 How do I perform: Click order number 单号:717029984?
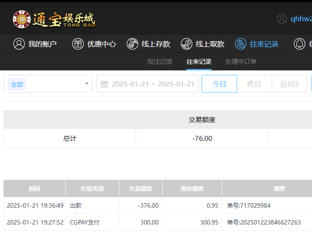click(249, 205)
